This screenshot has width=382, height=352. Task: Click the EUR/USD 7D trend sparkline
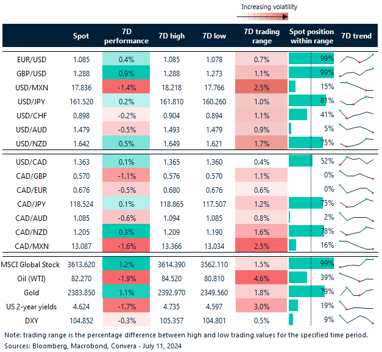[356, 59]
